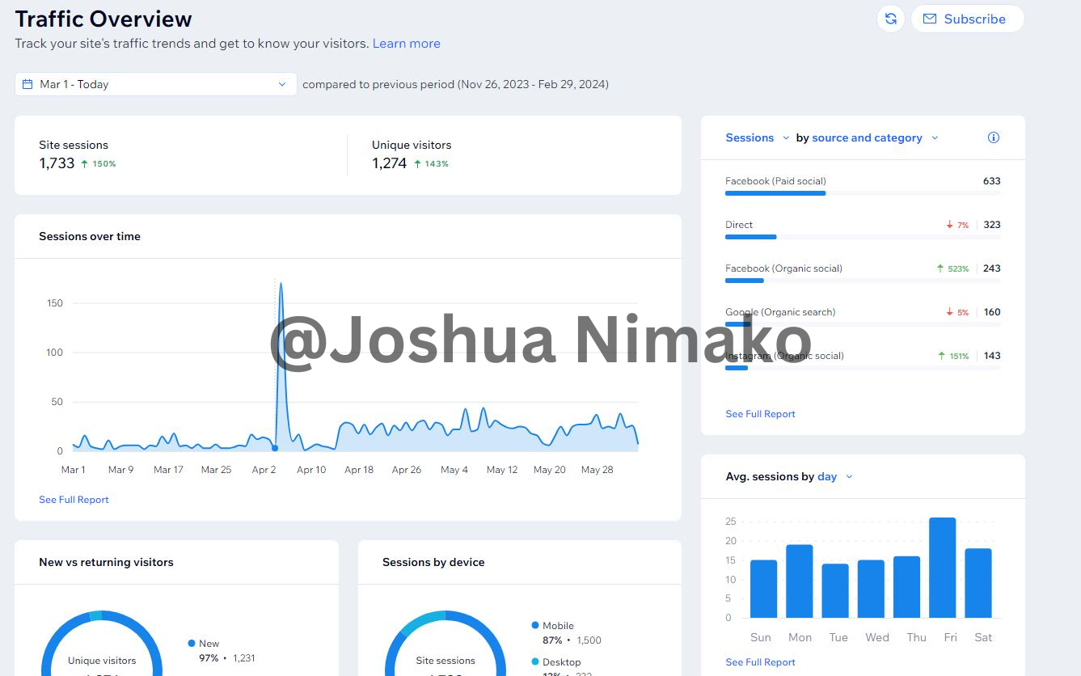Click the 323 Direct sessions count
1081x676 pixels.
(992, 225)
